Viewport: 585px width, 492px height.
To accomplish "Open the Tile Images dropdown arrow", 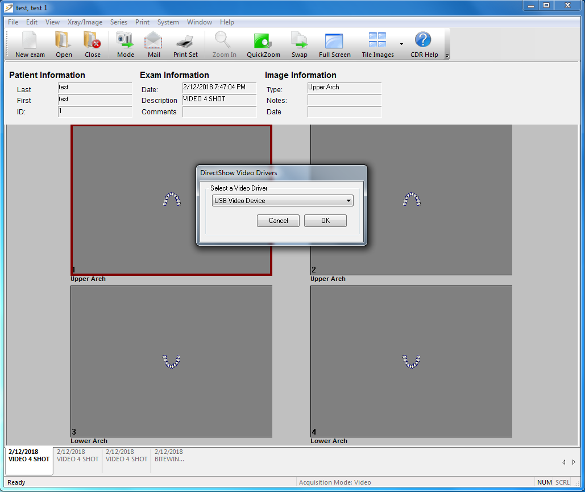I will point(401,44).
